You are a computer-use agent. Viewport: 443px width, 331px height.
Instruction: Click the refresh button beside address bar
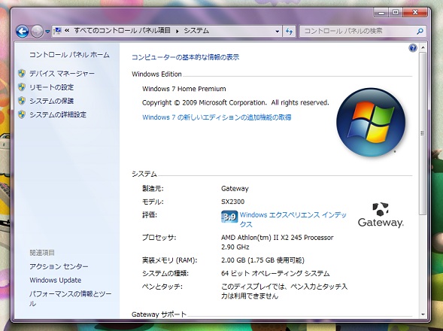[289, 31]
